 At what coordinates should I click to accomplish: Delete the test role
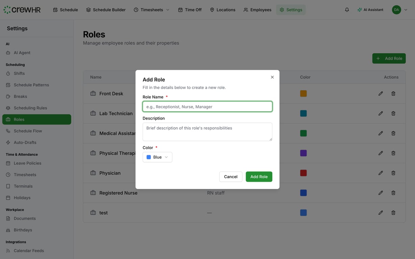(393, 212)
